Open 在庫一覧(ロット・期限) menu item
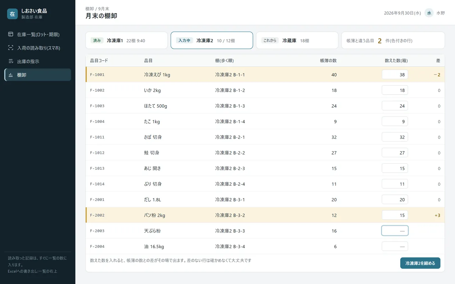Viewport: 455px width, 284px height. coord(38,34)
